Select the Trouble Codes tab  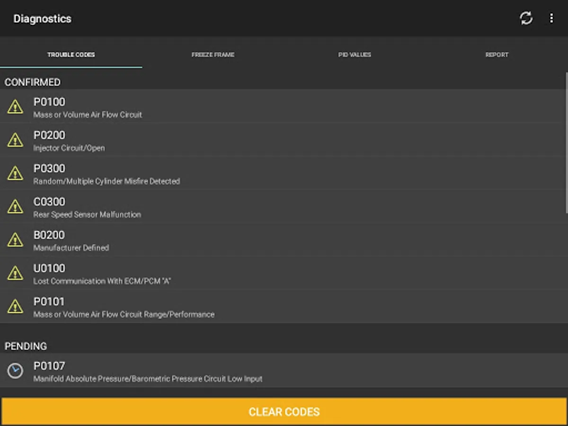[x=71, y=55]
